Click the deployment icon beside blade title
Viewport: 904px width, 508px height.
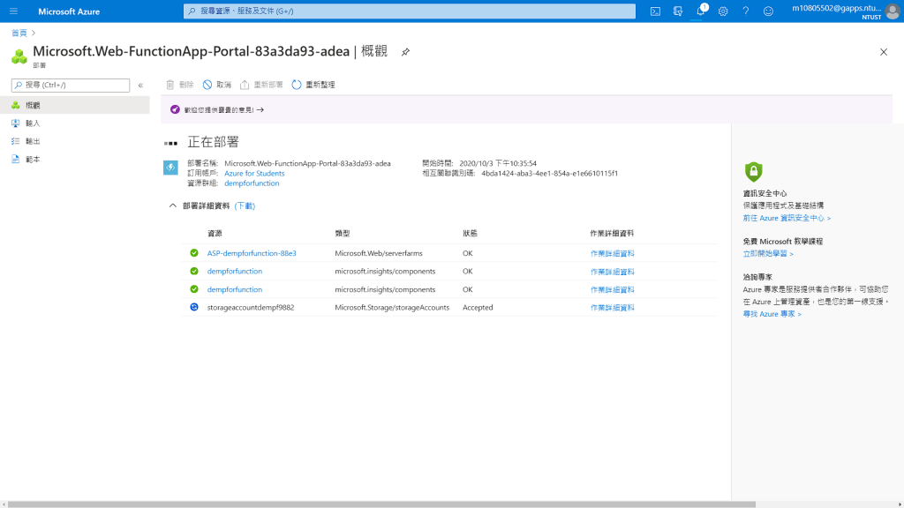point(19,56)
